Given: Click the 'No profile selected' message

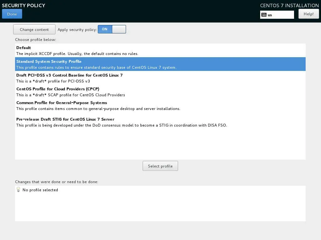Looking at the screenshot, I should coord(40,190).
